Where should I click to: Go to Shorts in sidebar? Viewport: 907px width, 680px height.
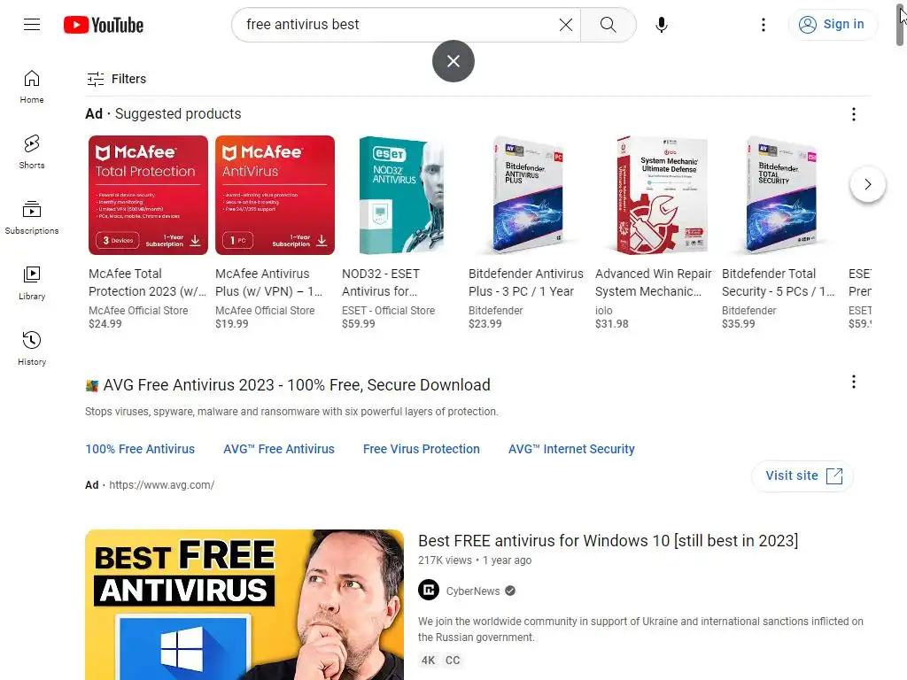click(x=32, y=151)
